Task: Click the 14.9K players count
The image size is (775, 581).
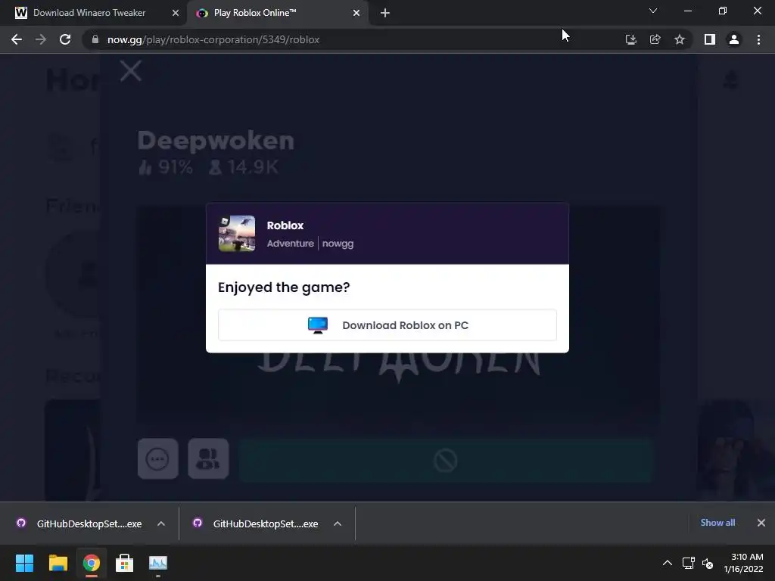Action: point(244,167)
